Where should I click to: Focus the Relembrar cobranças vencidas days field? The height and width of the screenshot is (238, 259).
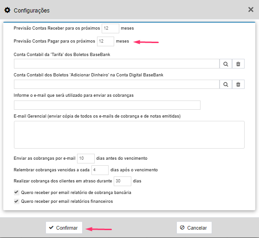[x=100, y=170]
